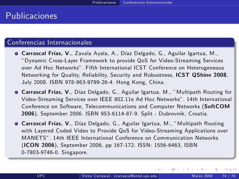
Task: Click the go-forward curved arrow icon
Action: [x=235, y=169]
